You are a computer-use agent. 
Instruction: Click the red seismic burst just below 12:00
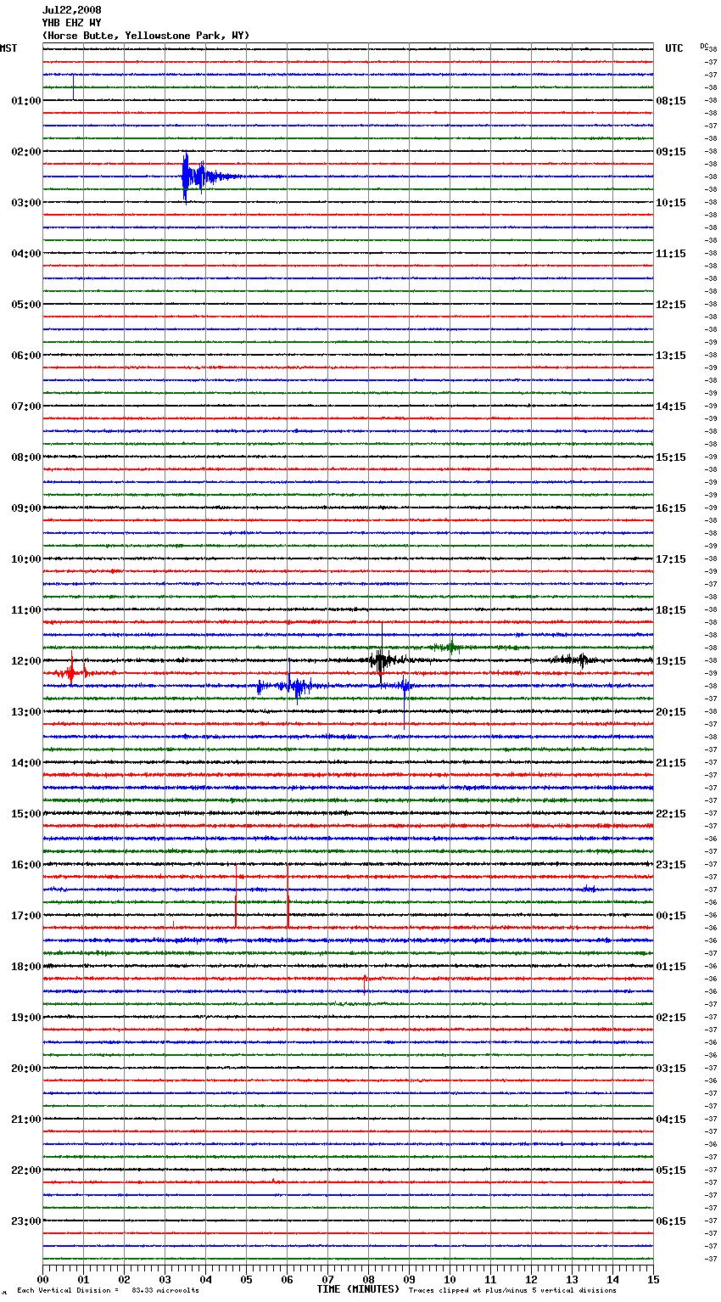(72, 672)
